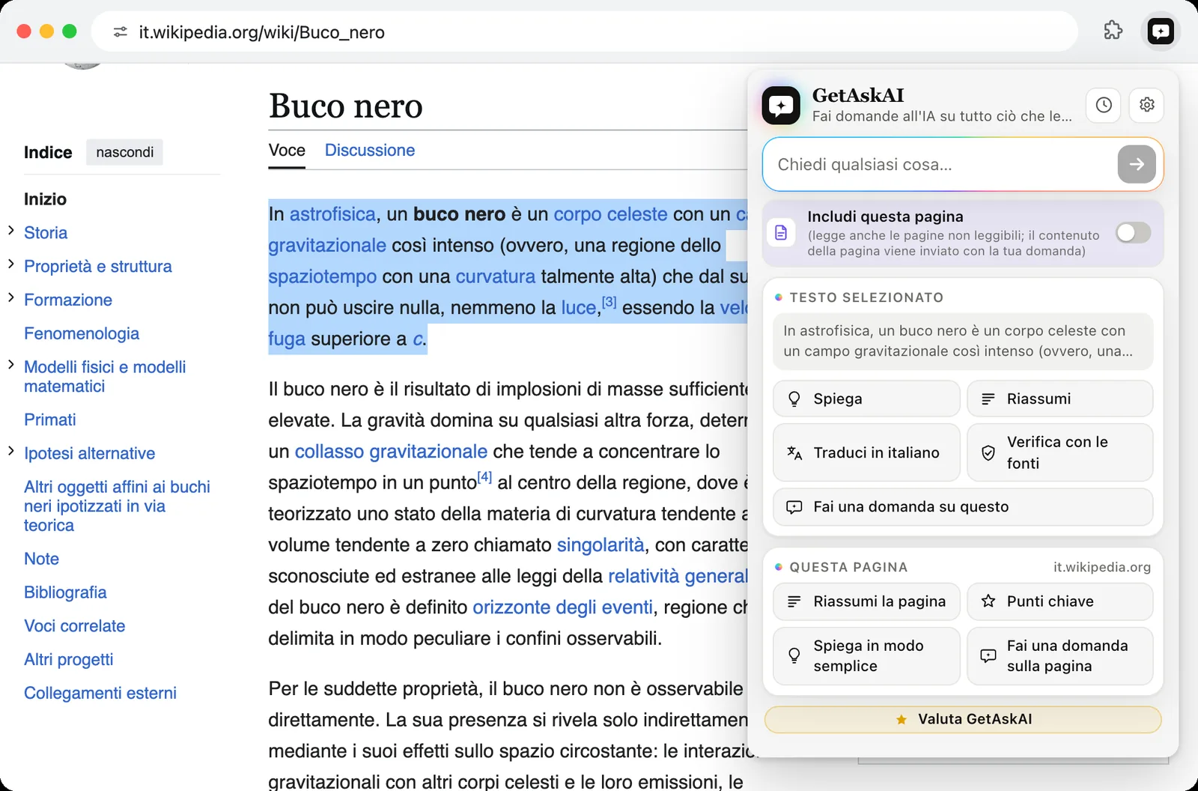Click the Valuta GetAskAI rating button
1198x791 pixels.
tap(963, 719)
